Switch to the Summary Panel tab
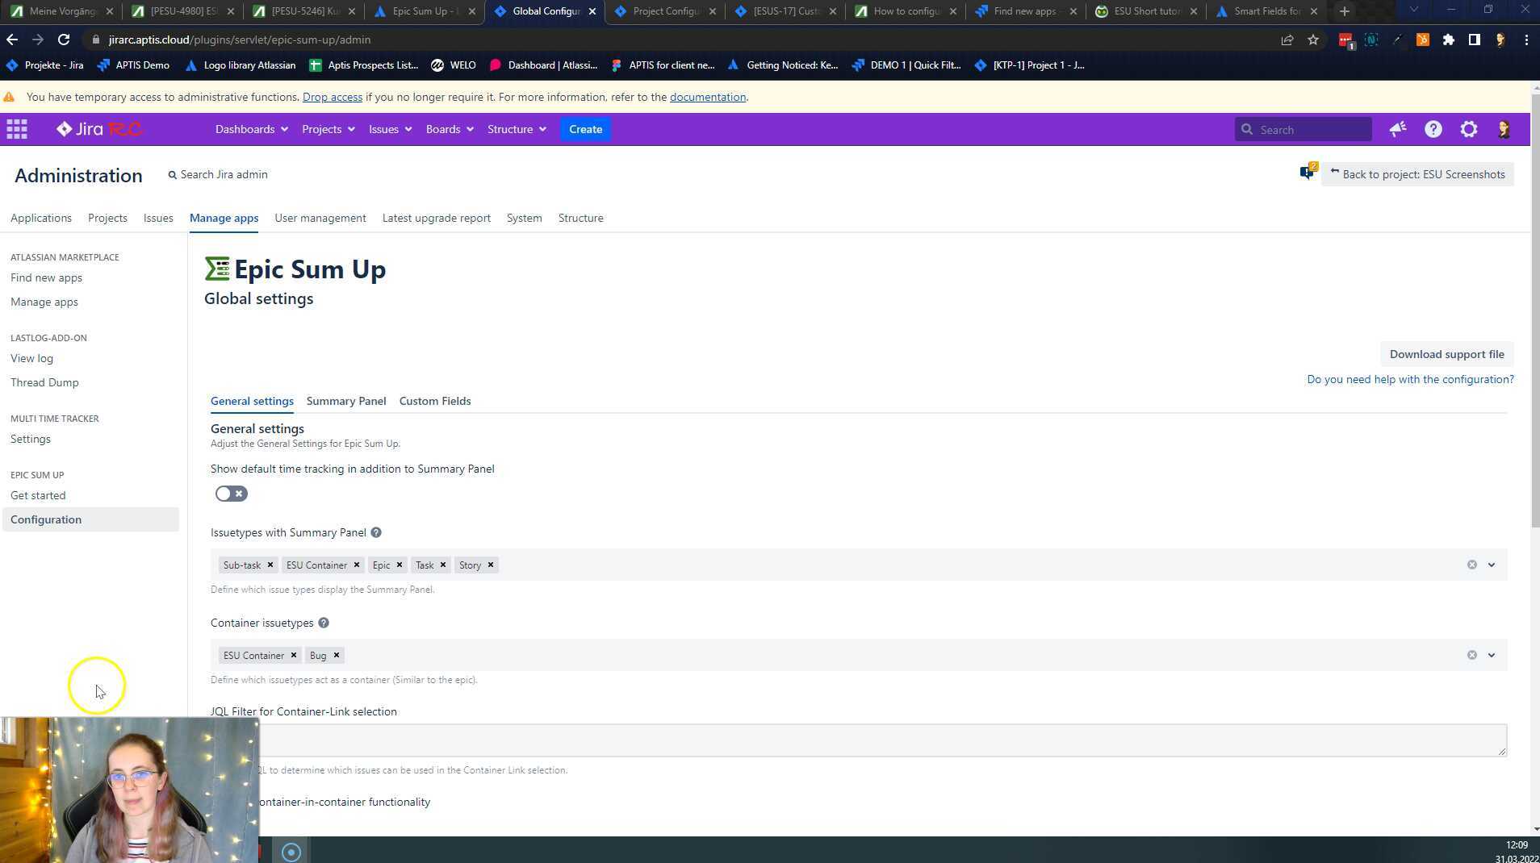Screen dimensions: 1540x863 [x=345, y=401]
